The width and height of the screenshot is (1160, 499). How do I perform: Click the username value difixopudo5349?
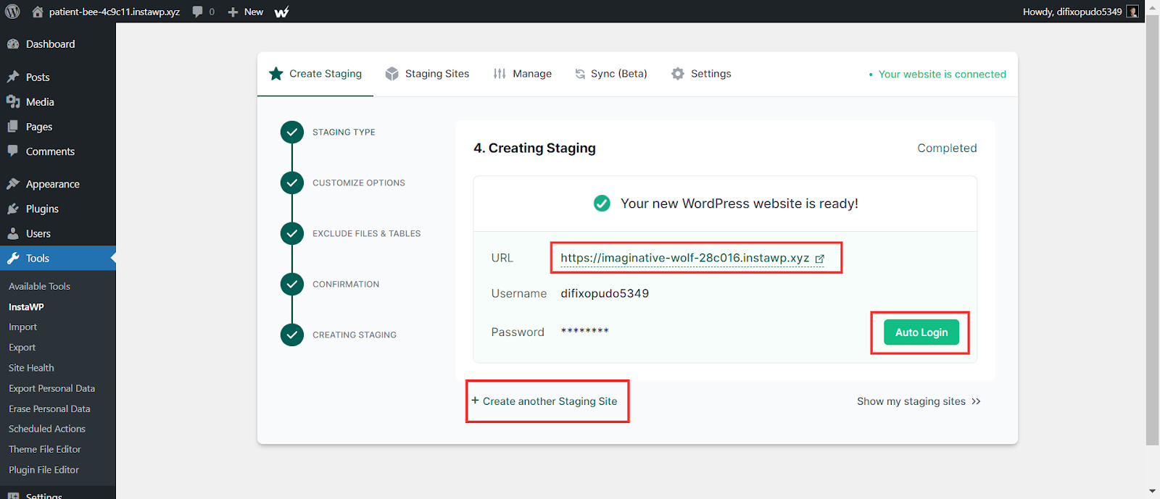(x=605, y=293)
